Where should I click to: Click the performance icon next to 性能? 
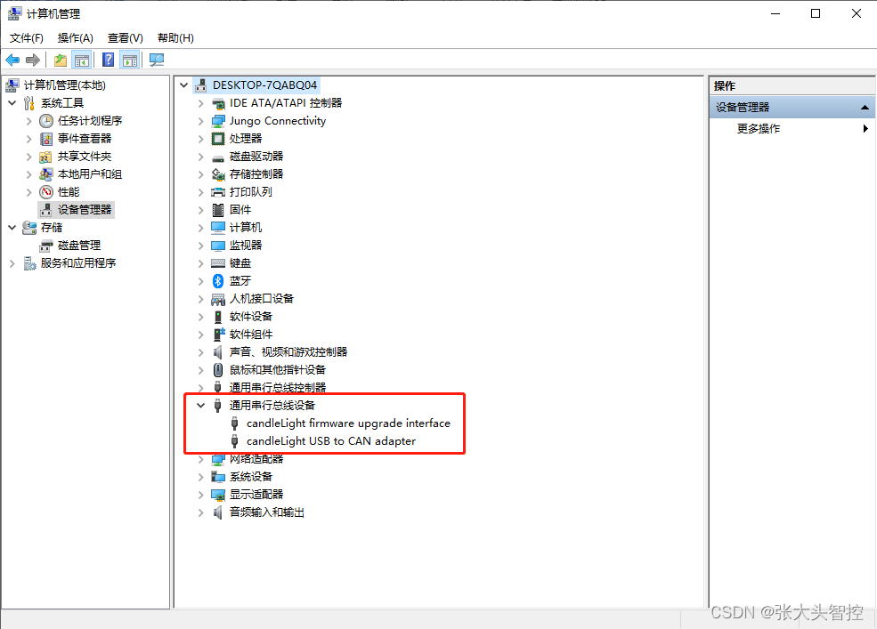point(46,192)
